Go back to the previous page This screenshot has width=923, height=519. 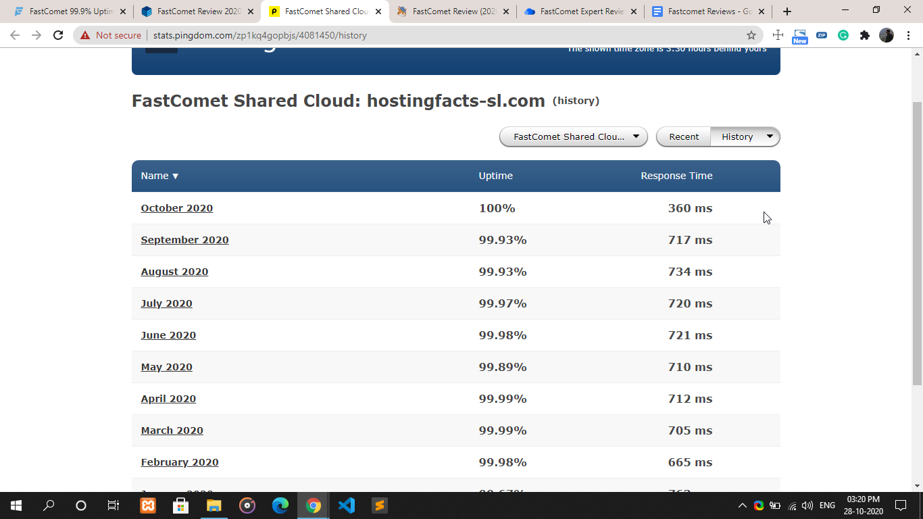15,35
